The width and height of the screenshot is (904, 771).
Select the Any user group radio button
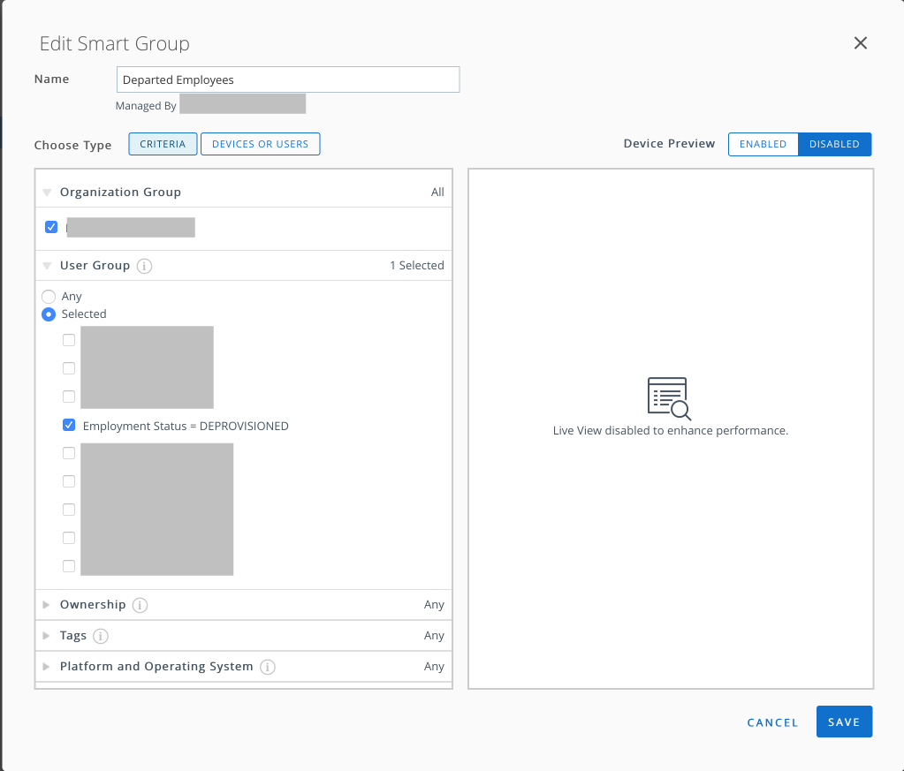(49, 297)
